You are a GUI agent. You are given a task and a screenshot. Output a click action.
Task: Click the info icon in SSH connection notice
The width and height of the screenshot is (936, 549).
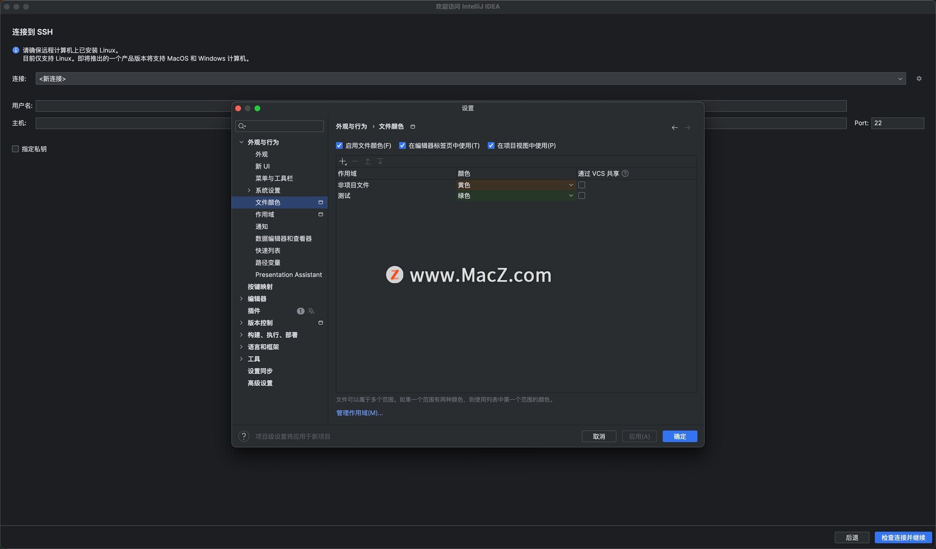[x=16, y=50]
